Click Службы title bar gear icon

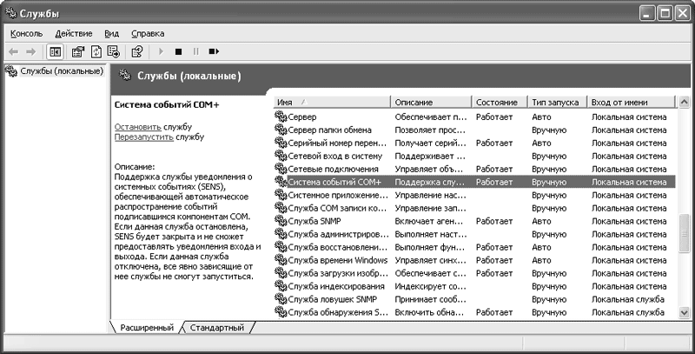[11, 13]
